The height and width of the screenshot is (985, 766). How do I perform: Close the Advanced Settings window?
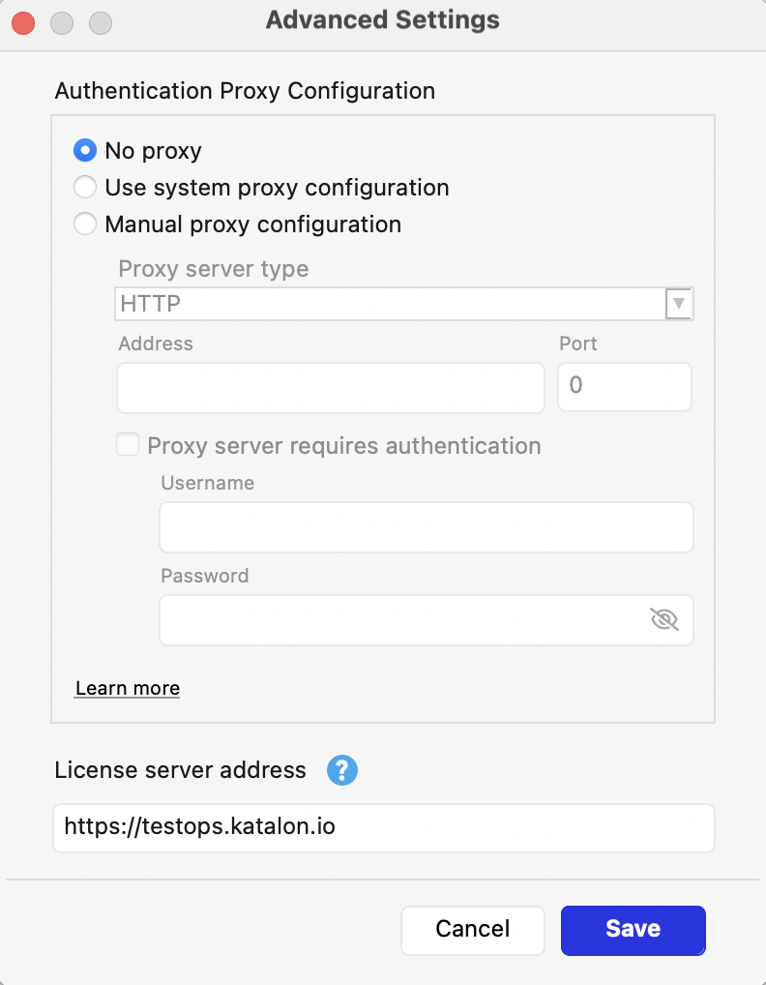point(23,21)
